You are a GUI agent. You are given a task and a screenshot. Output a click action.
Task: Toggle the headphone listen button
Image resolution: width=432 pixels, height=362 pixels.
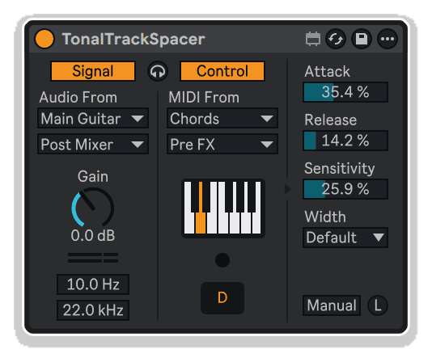[158, 71]
